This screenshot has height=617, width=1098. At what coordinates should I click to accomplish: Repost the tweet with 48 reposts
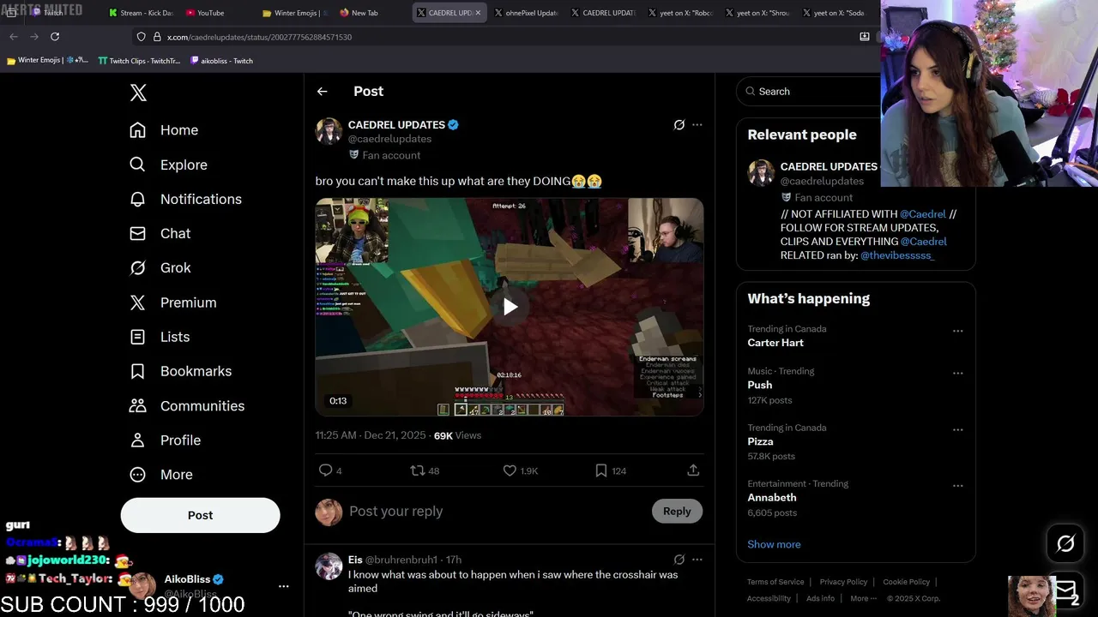tap(425, 470)
